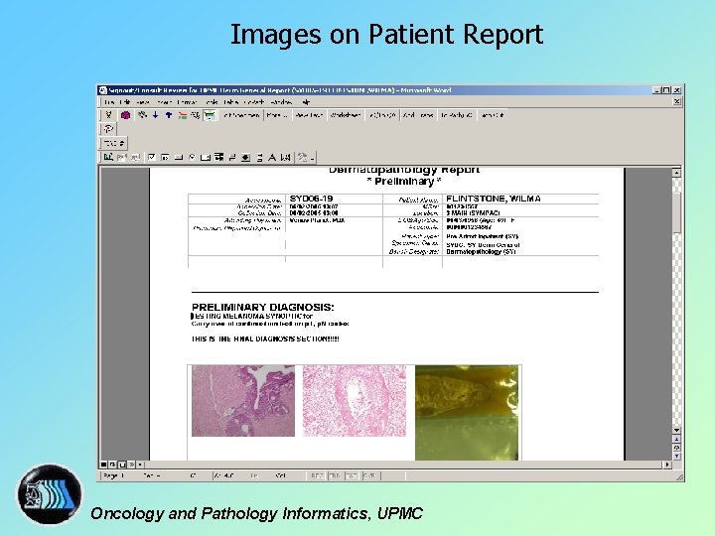The height and width of the screenshot is (536, 715).
Task: Open the Edit menu
Action: [x=125, y=102]
